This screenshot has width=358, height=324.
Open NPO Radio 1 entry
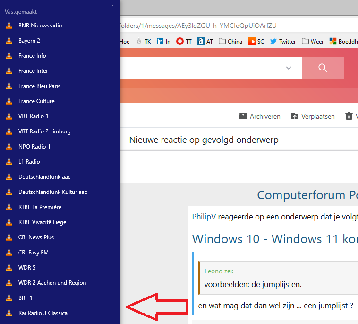coord(34,147)
